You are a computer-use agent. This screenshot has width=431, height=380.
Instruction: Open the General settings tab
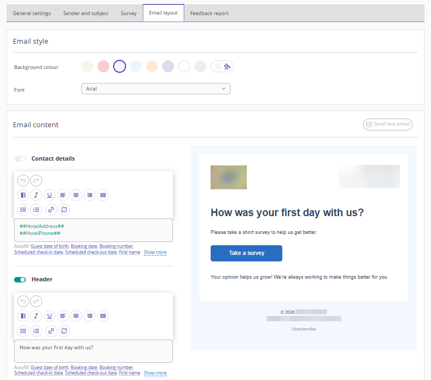[32, 13]
